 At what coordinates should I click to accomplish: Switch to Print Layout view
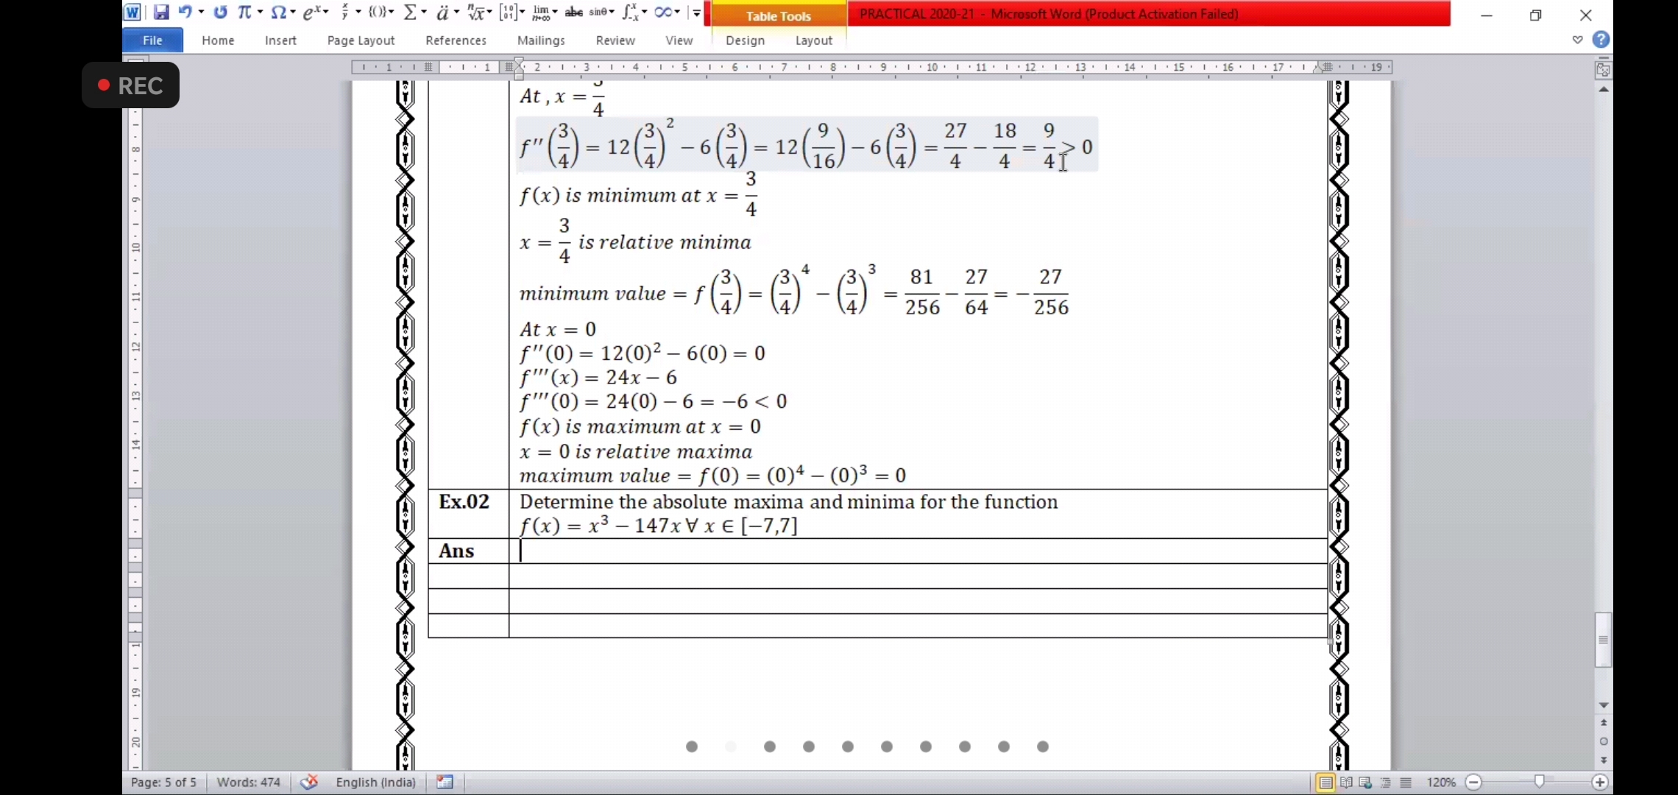[x=1325, y=782]
